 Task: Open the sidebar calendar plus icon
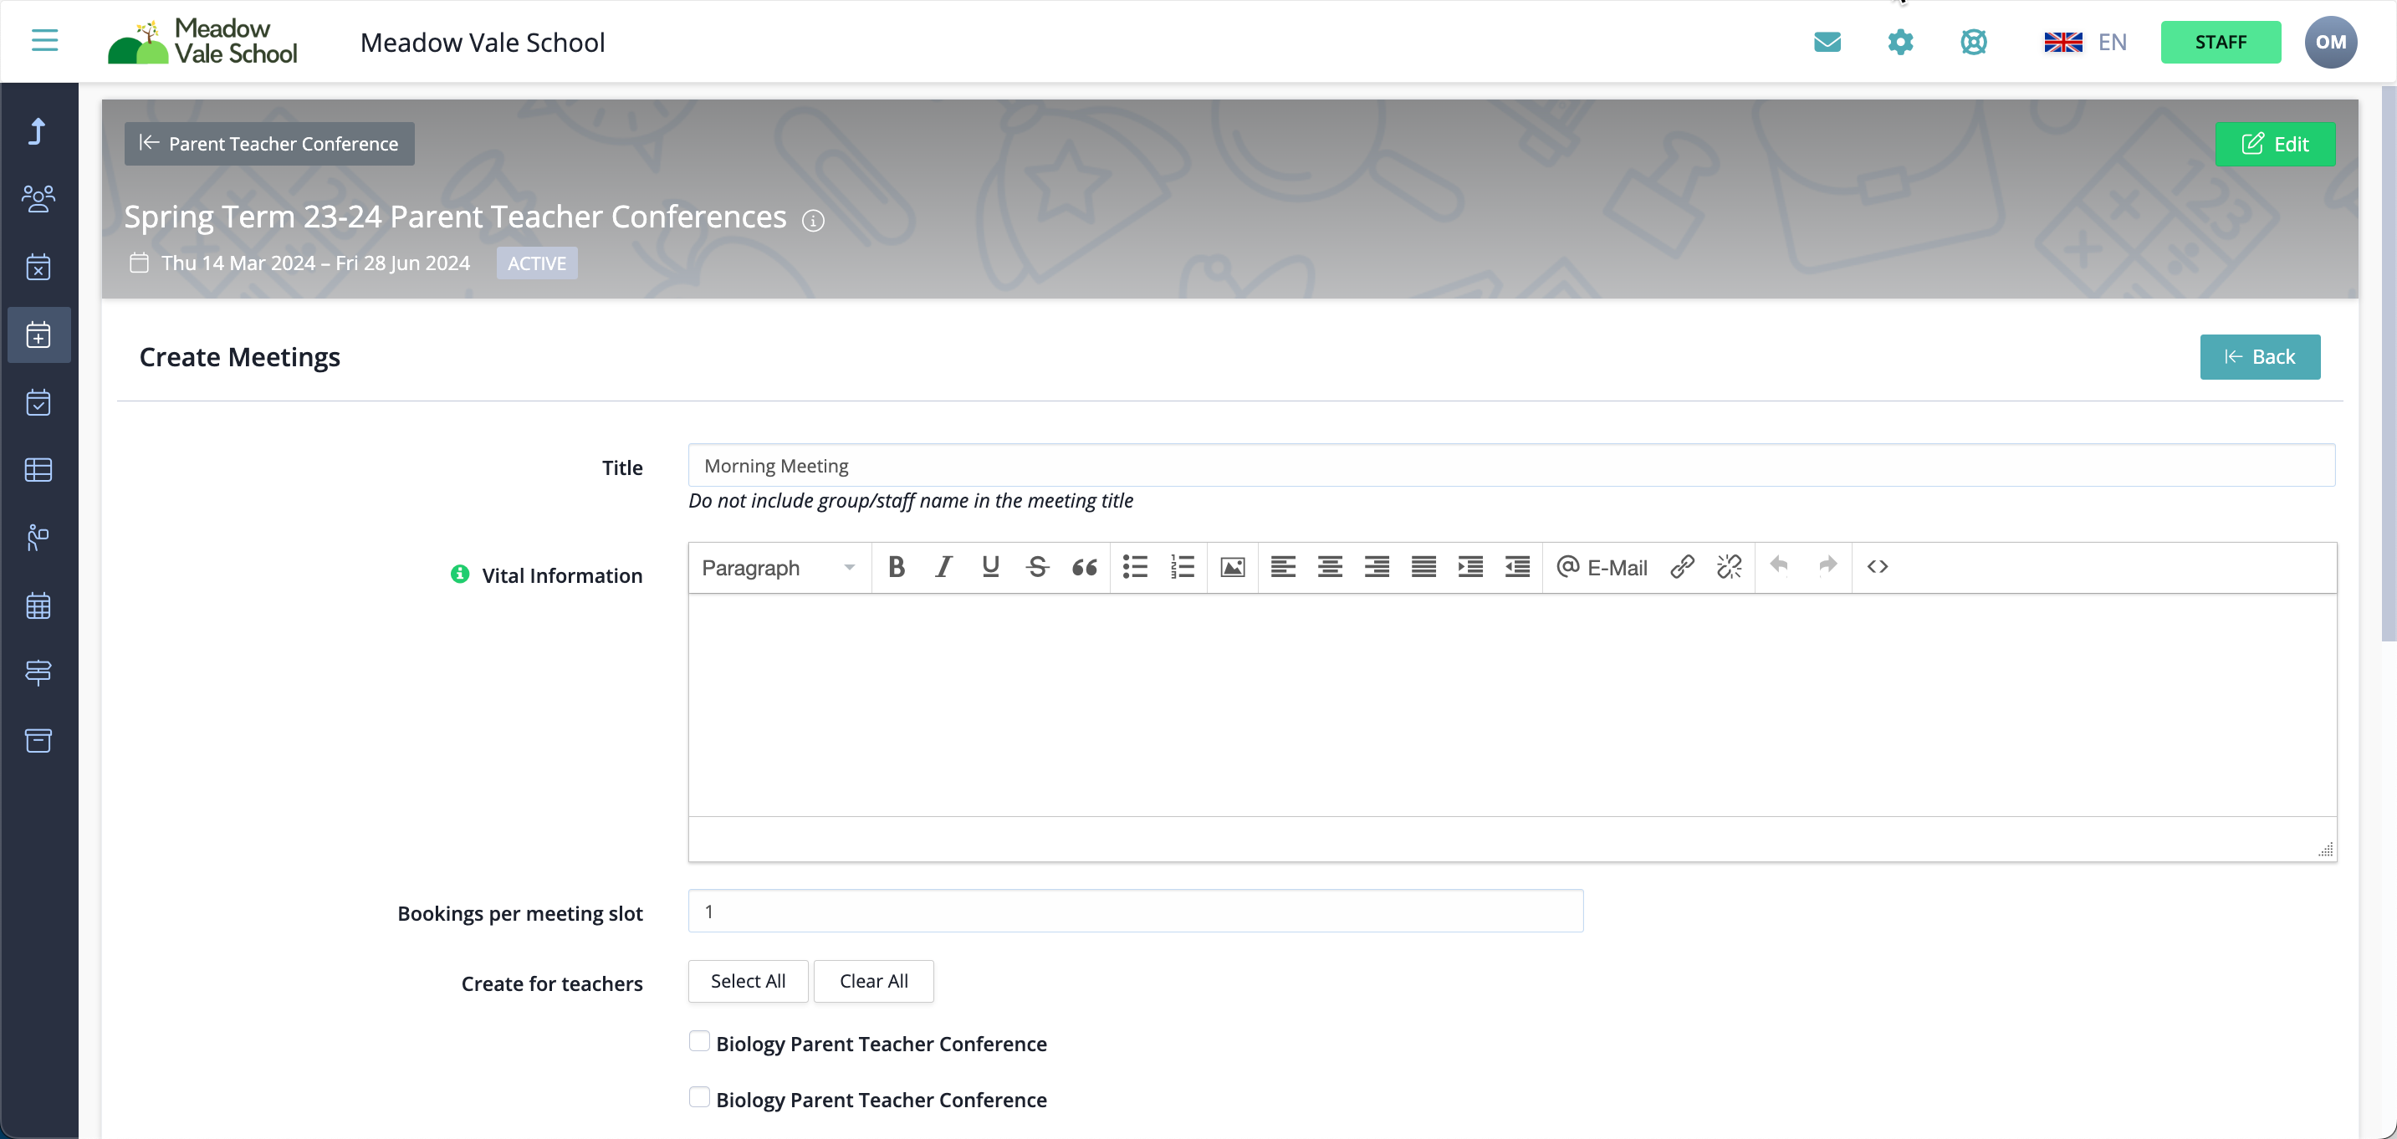point(38,334)
